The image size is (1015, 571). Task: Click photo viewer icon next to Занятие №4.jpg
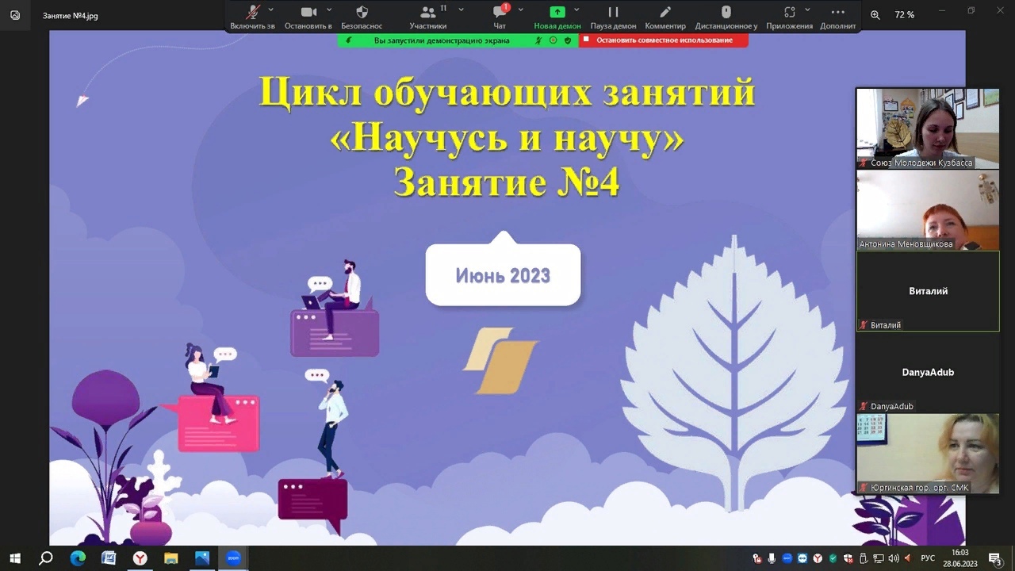click(x=15, y=15)
